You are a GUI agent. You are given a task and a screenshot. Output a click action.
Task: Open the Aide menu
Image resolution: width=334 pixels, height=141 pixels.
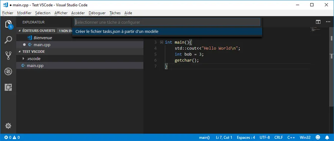[128, 13]
